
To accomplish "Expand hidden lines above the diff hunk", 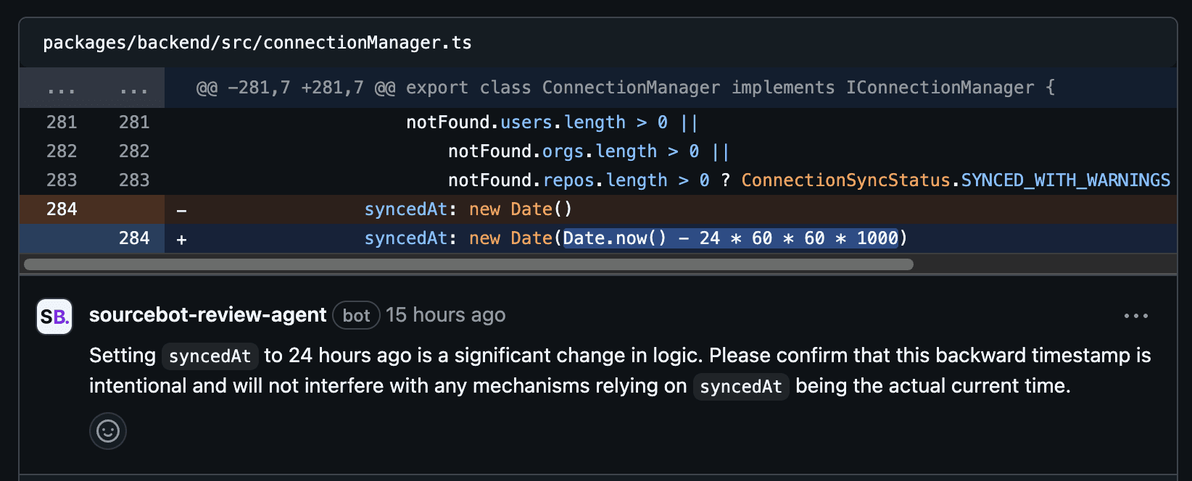I will point(62,90).
